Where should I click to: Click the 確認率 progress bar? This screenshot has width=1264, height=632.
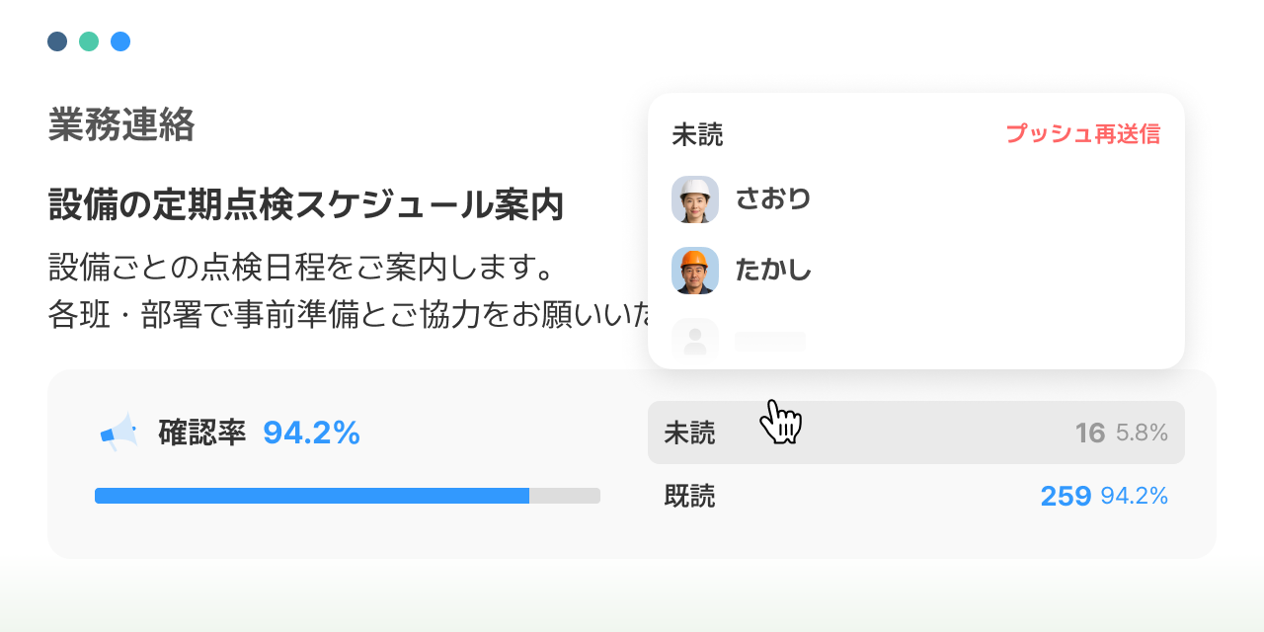point(348,496)
